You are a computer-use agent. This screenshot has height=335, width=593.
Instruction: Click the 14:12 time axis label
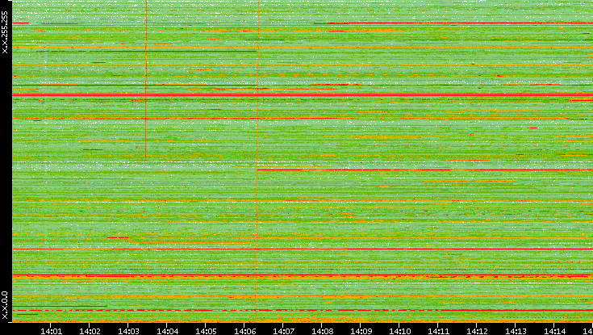point(478,331)
